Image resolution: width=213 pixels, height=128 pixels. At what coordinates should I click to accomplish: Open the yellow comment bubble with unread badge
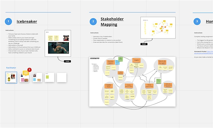coord(26,73)
